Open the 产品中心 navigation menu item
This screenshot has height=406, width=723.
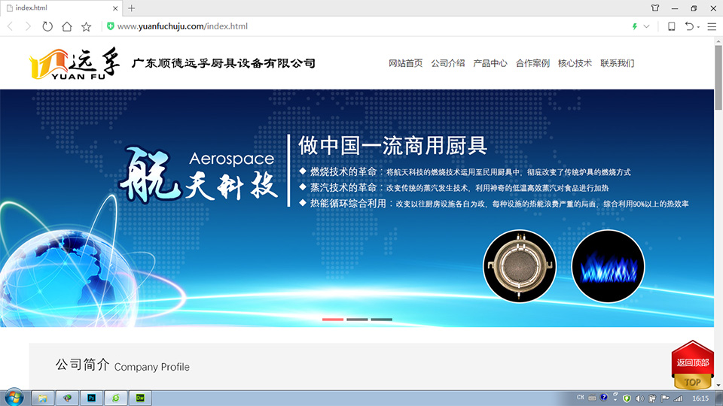point(490,63)
